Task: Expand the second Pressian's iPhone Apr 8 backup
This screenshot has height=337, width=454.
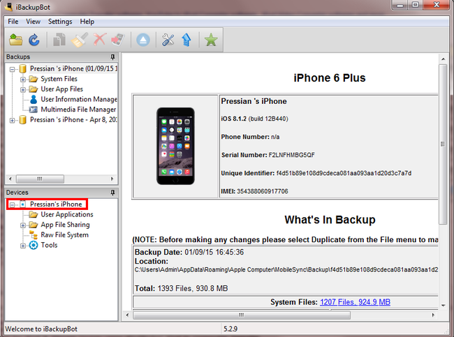Action: point(13,120)
